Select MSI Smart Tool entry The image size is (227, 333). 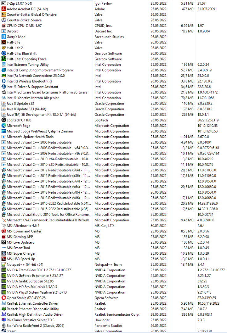click(x=18, y=248)
